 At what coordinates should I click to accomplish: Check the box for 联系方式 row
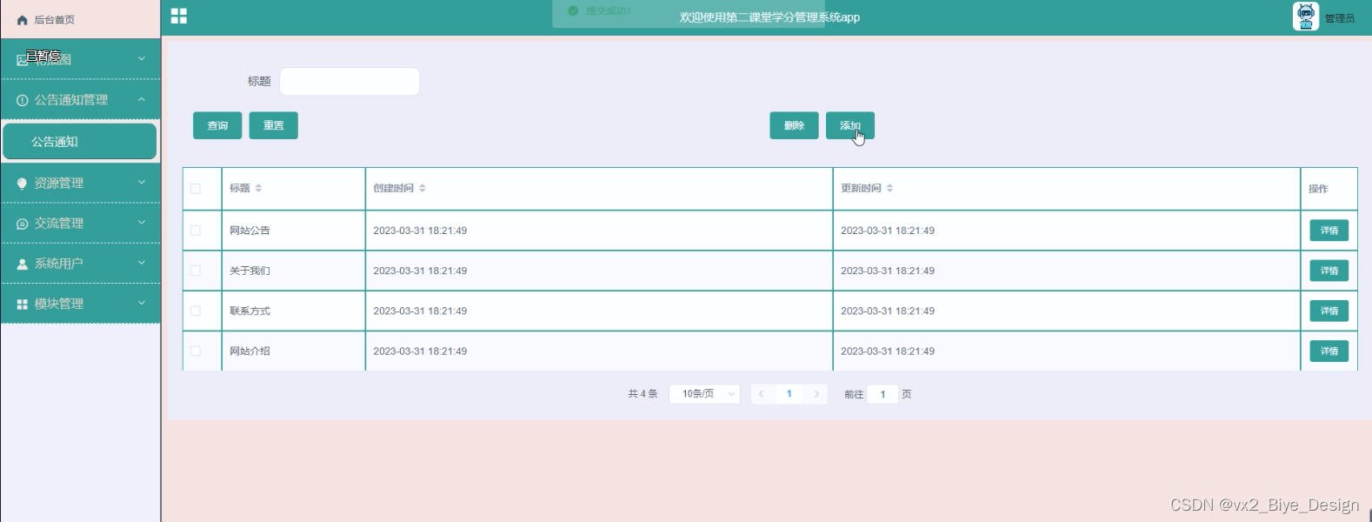click(196, 311)
